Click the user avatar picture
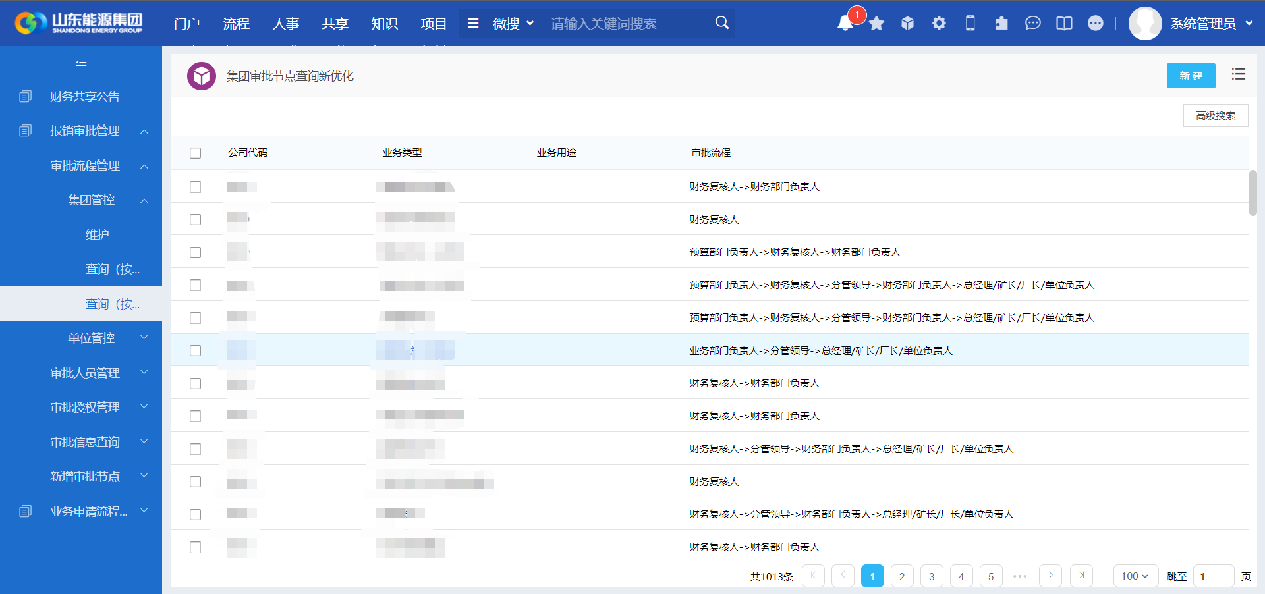The width and height of the screenshot is (1265, 594). (1145, 24)
